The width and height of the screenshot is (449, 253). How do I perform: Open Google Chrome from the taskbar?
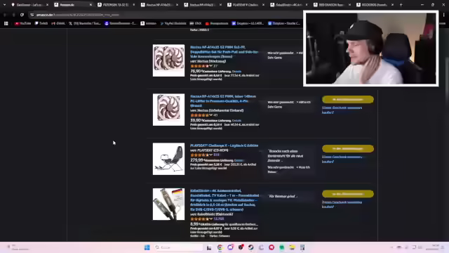[x=220, y=247]
